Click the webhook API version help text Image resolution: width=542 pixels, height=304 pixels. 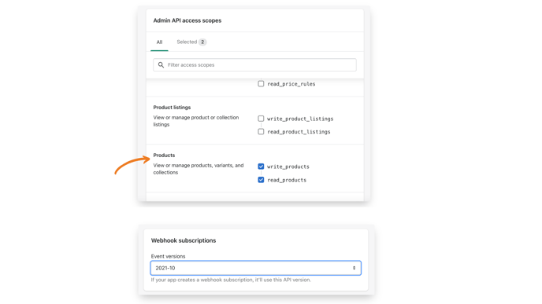pos(231,280)
